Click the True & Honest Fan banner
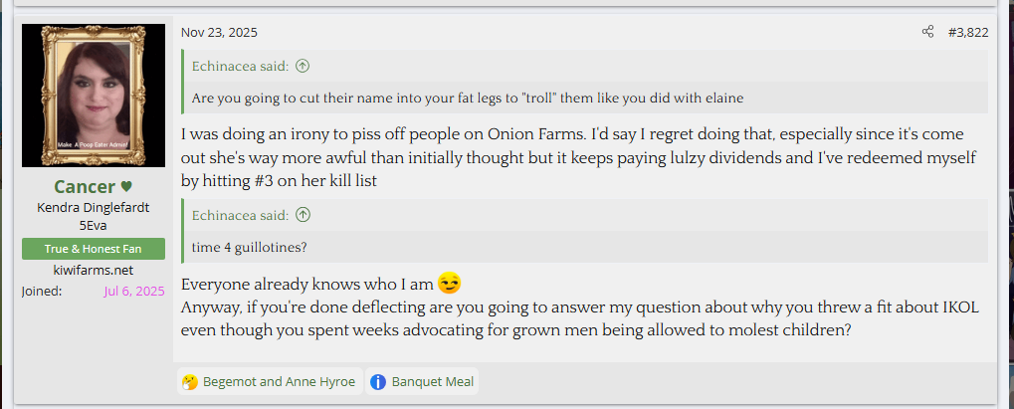1014x409 pixels. 94,249
